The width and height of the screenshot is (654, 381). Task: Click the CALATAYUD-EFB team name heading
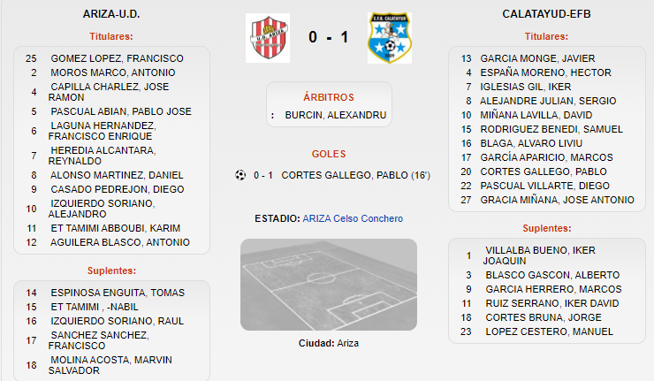pos(546,14)
